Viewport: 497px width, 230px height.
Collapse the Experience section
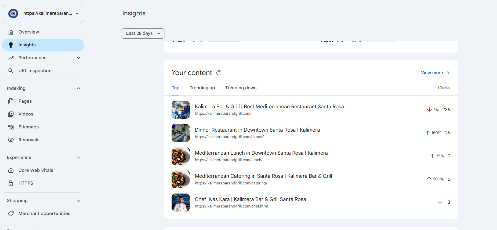pyautogui.click(x=78, y=158)
